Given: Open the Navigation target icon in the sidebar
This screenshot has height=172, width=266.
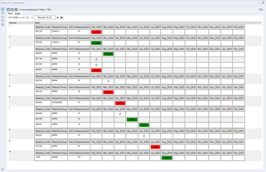Looking at the screenshot, I should pyautogui.click(x=3, y=17).
